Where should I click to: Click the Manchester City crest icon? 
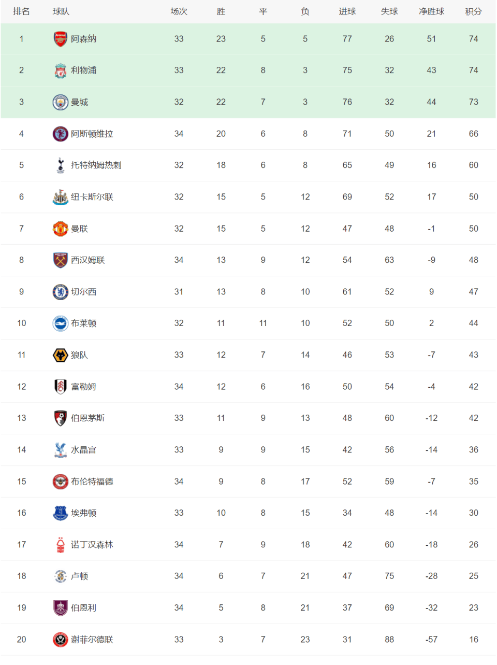(61, 102)
